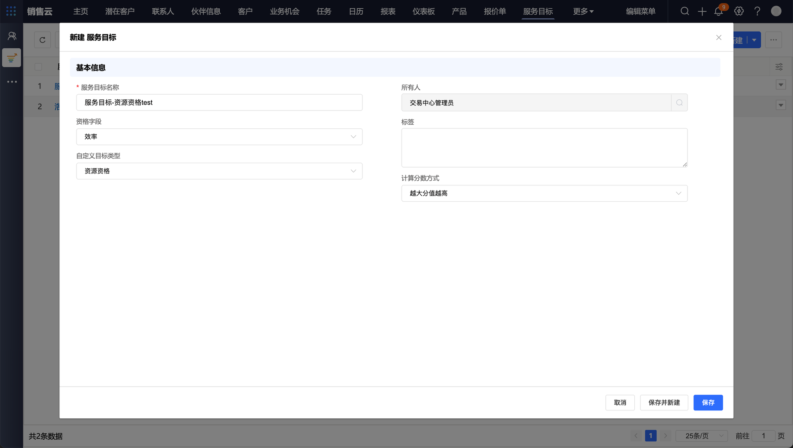793x448 pixels.
Task: Click the help question mark icon
Action: (x=757, y=11)
